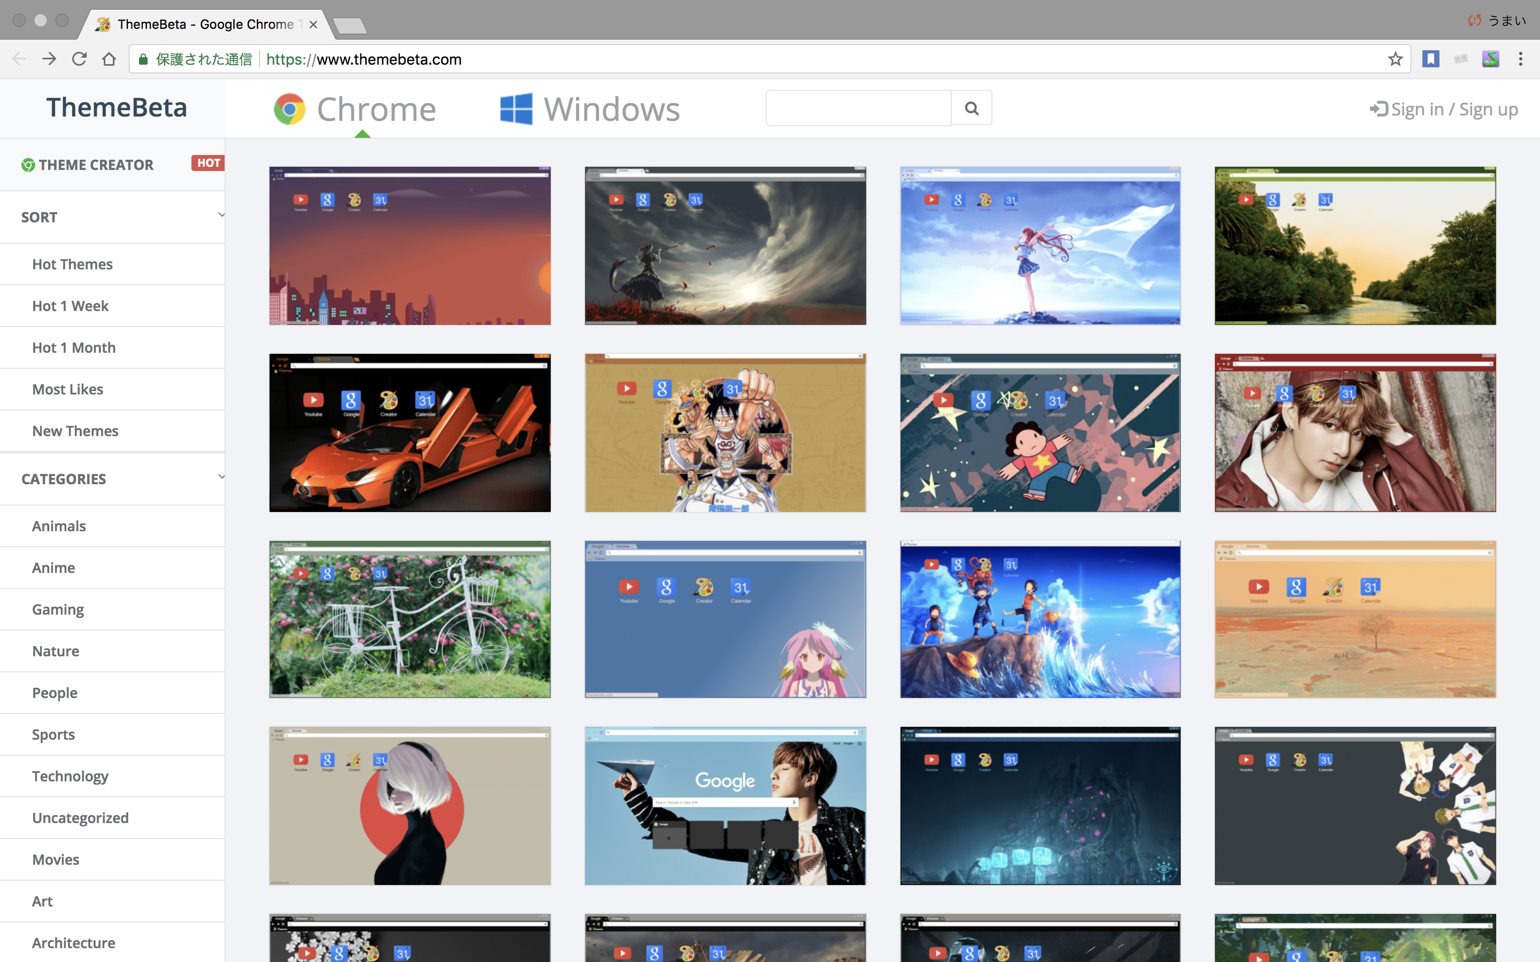
Task: Collapse the SORT section chevron
Action: (x=221, y=215)
